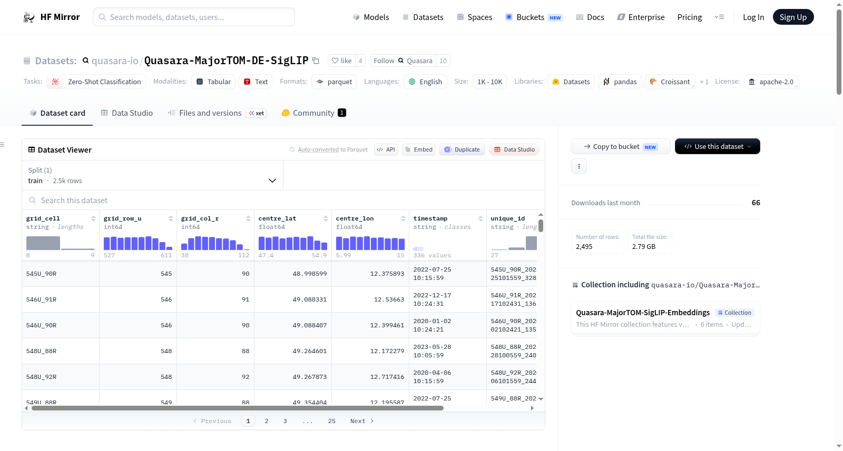Focus the main search models field
This screenshot has width=843, height=451.
[194, 17]
